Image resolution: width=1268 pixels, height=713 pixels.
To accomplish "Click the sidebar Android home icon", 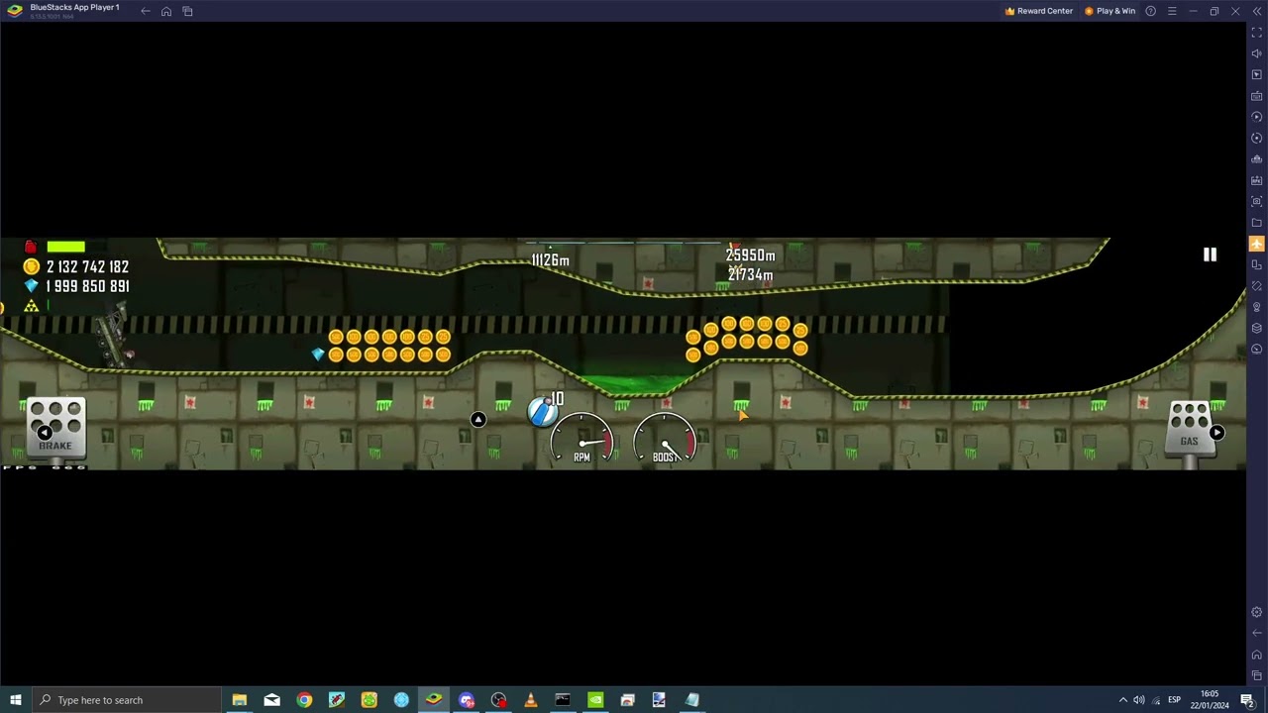I will 1257,655.
